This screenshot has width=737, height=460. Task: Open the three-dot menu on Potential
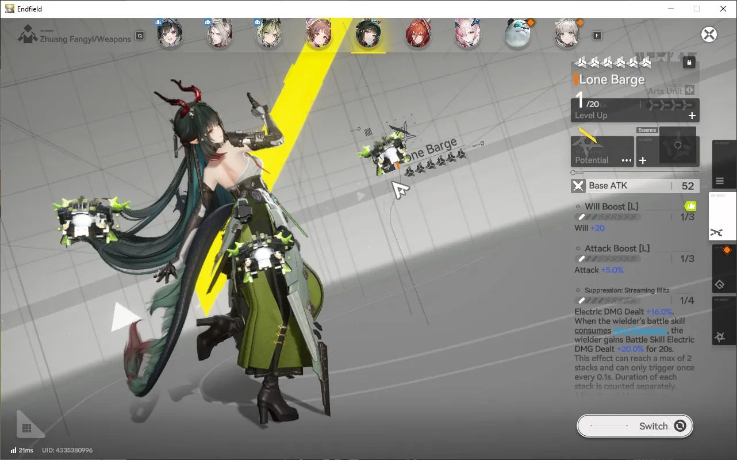click(627, 160)
